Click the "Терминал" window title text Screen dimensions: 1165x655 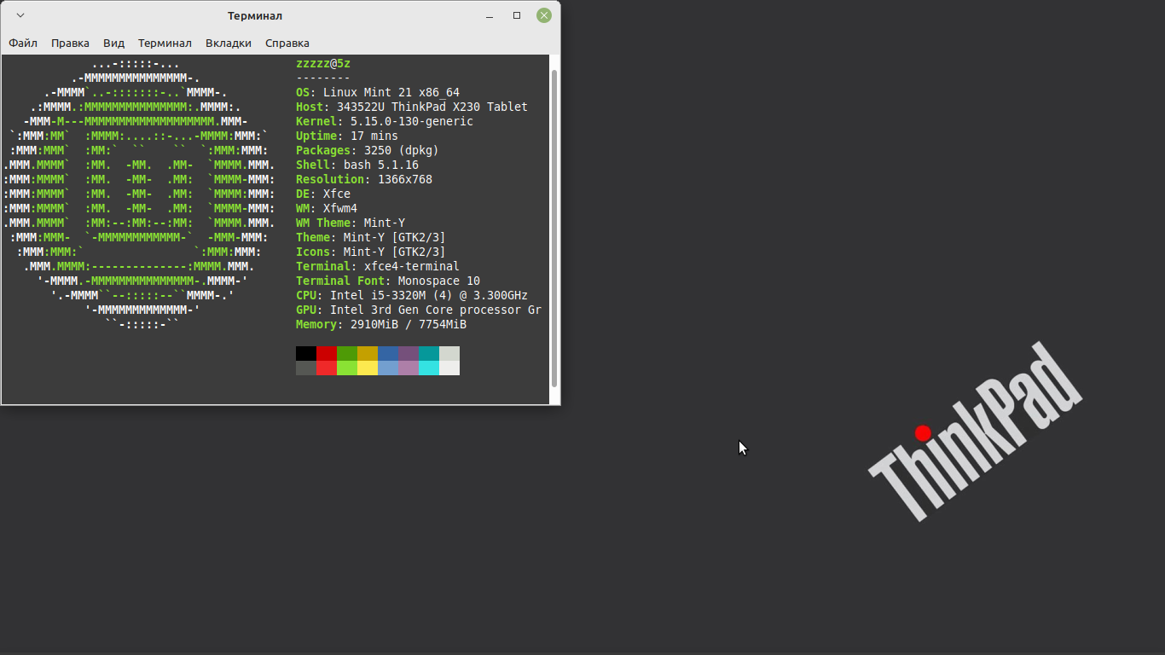(255, 16)
